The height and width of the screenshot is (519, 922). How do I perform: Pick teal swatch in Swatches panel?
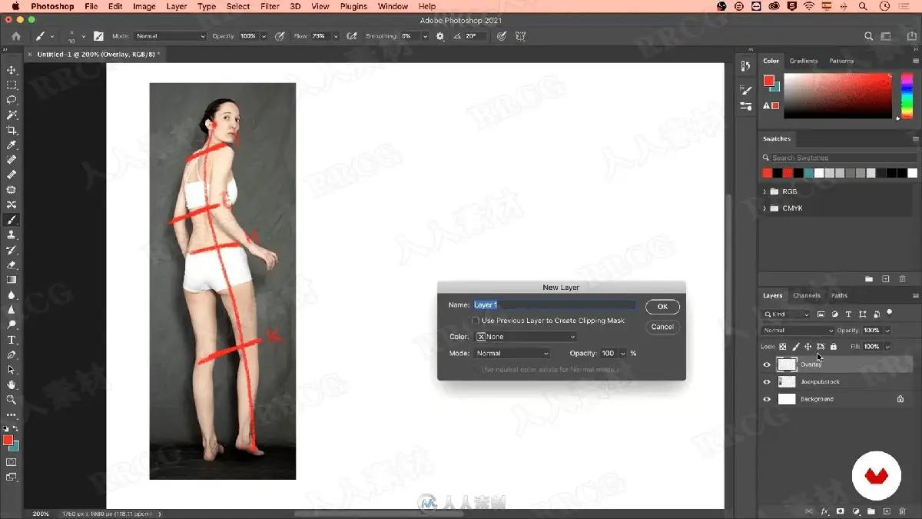[x=809, y=174]
